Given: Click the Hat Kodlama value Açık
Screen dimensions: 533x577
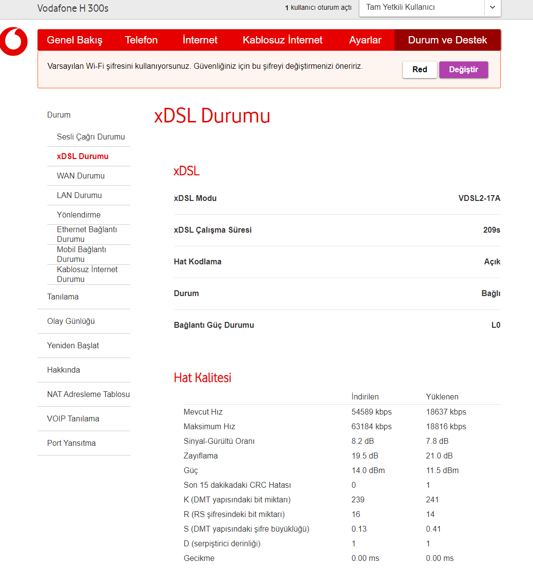Looking at the screenshot, I should (x=492, y=261).
